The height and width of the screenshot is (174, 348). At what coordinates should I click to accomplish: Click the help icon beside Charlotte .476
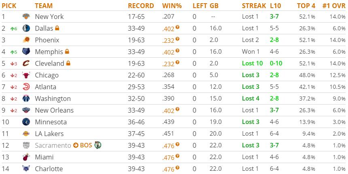point(177,168)
